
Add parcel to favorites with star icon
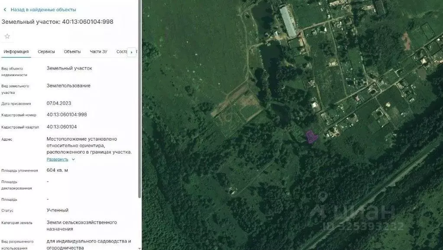(x=7, y=36)
